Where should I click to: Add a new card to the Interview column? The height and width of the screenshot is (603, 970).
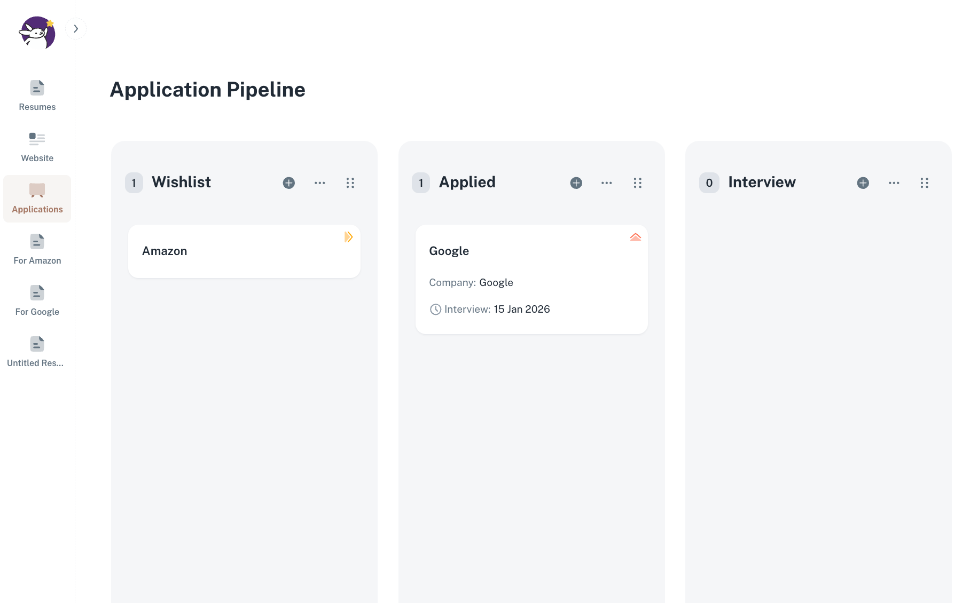point(863,183)
